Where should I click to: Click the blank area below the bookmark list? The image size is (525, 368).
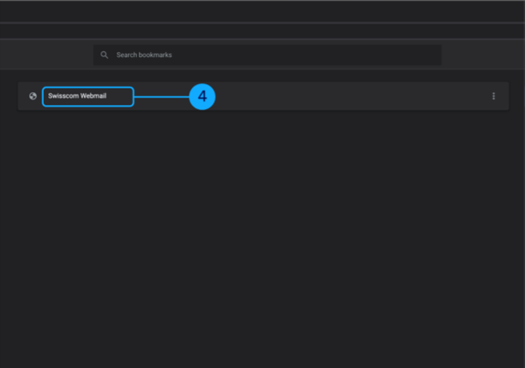point(262,240)
